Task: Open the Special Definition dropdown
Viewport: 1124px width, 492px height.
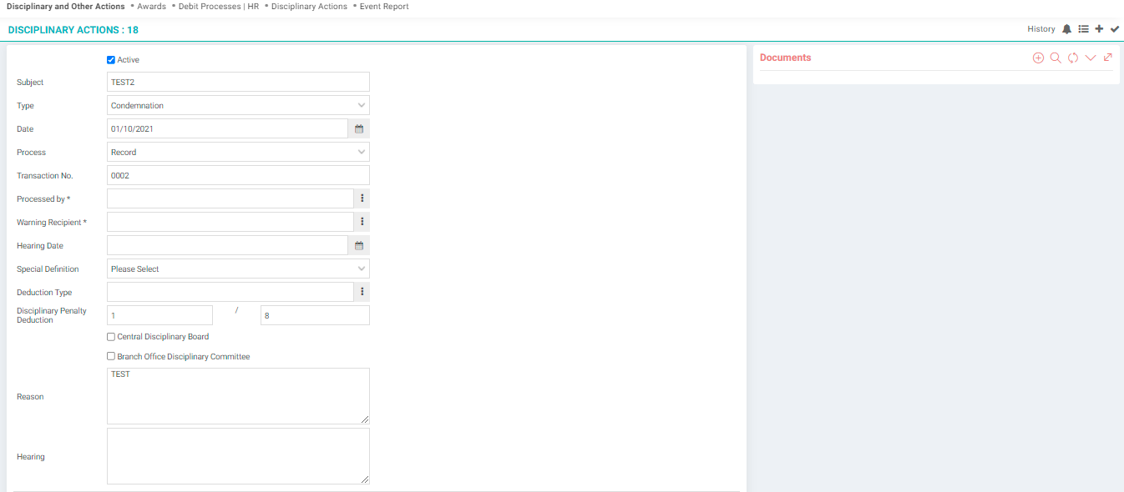Action: point(238,269)
